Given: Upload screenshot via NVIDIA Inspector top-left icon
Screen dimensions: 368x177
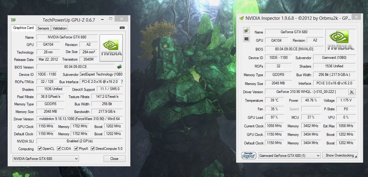Looking at the screenshot, I should 246,31.
